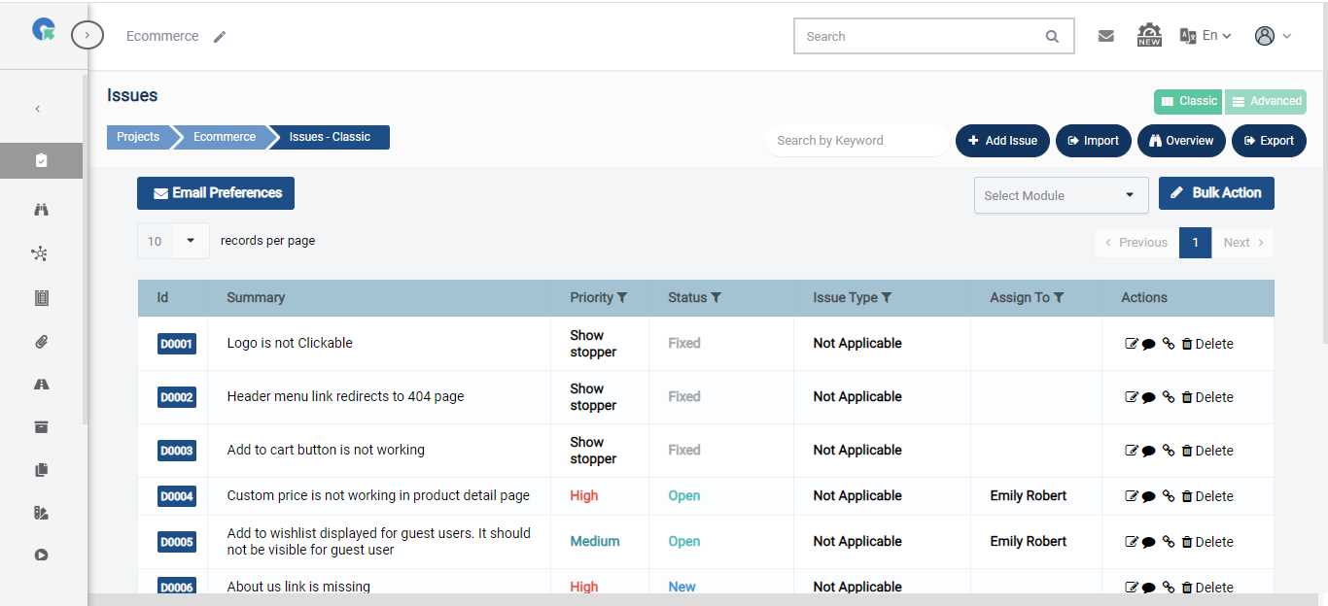
Task: Open the Select Module dropdown
Action: [x=1061, y=195]
